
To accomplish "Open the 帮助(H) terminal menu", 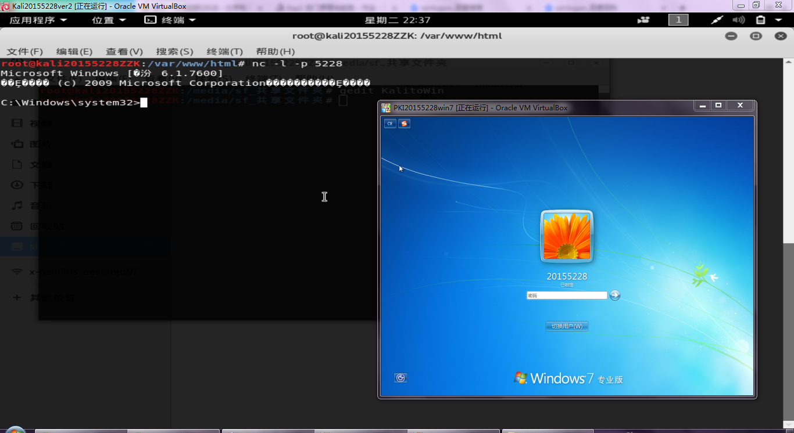I will [x=276, y=51].
